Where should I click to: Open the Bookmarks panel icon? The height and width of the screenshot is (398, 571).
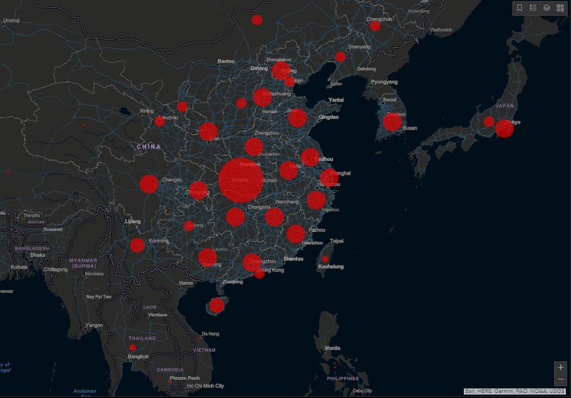coord(520,8)
